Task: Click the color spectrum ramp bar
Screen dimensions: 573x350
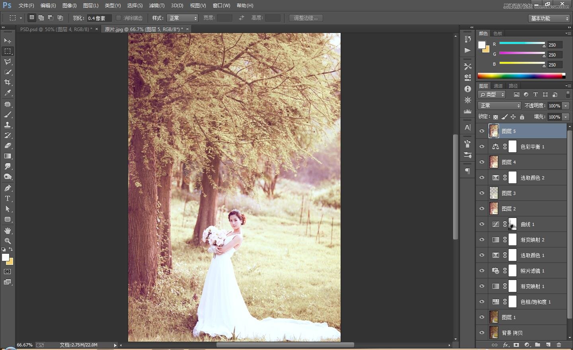Action: point(520,76)
